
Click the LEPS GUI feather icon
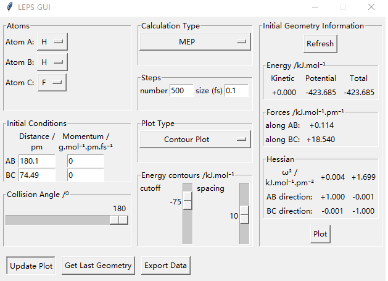pyautogui.click(x=8, y=7)
